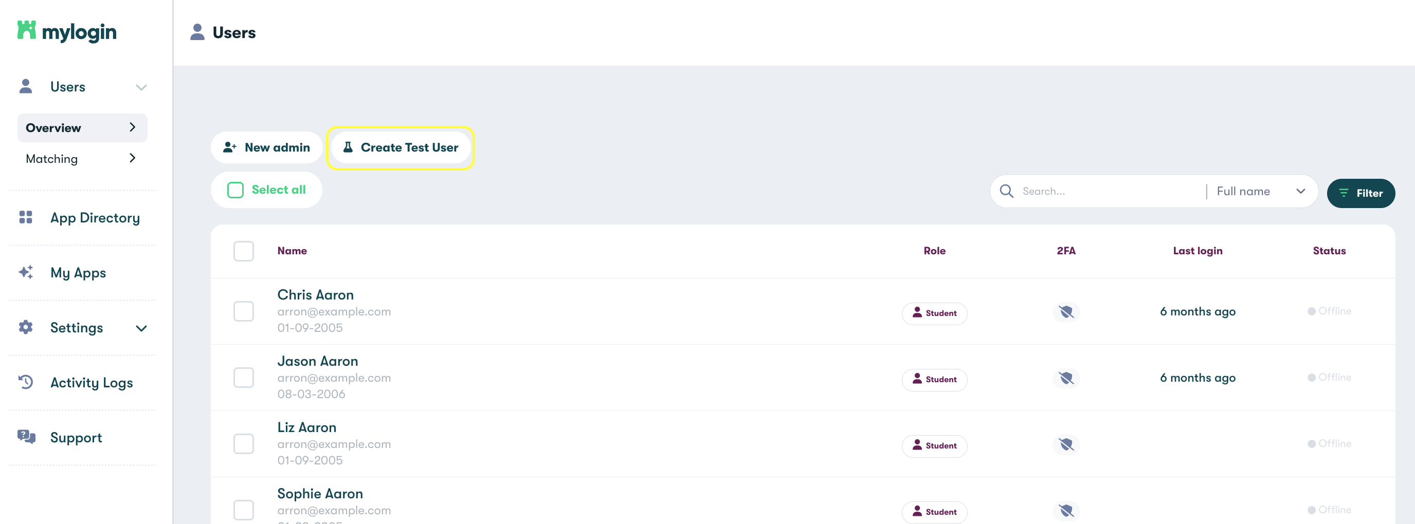Select the header checkbox above the user list

point(243,251)
